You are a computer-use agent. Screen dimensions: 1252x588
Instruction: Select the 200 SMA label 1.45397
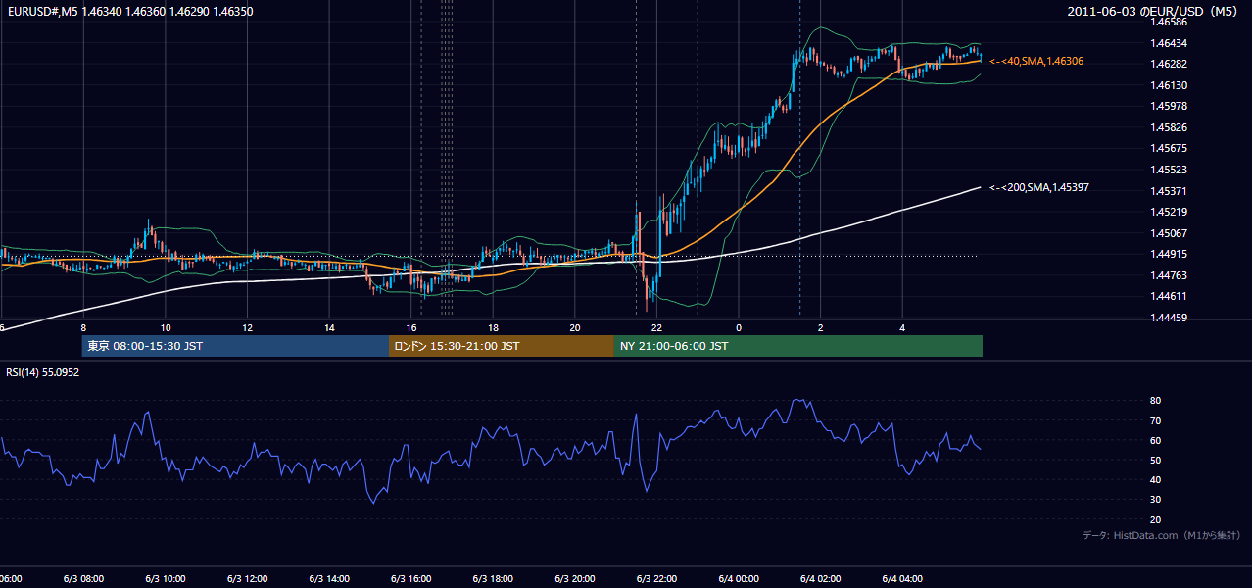click(1039, 187)
